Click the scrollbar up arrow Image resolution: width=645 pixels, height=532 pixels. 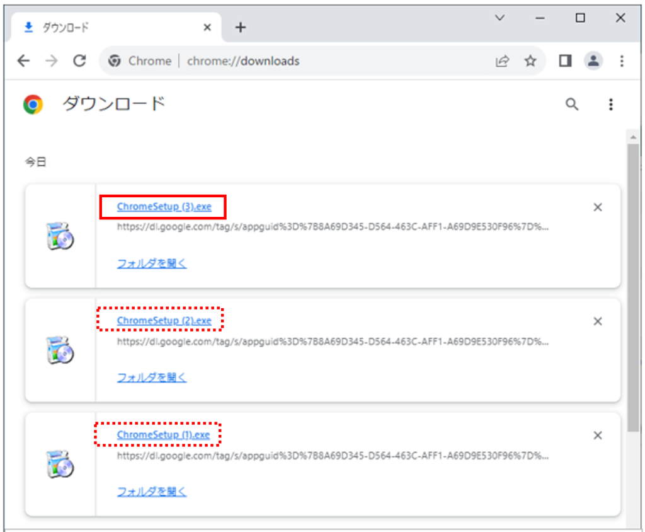[633, 137]
